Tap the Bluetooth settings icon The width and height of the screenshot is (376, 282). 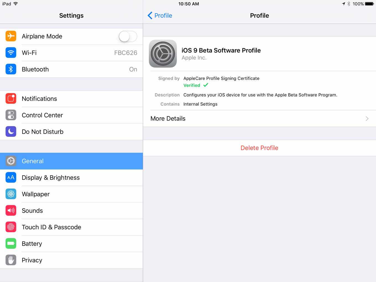[11, 69]
